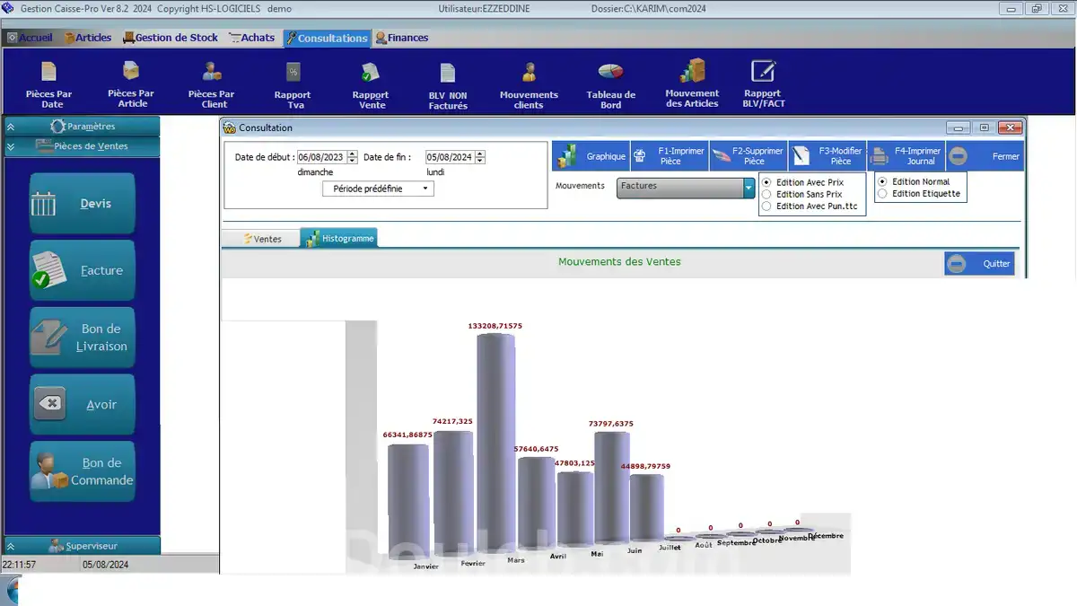Select the Mouvement des Articles icon

691,83
